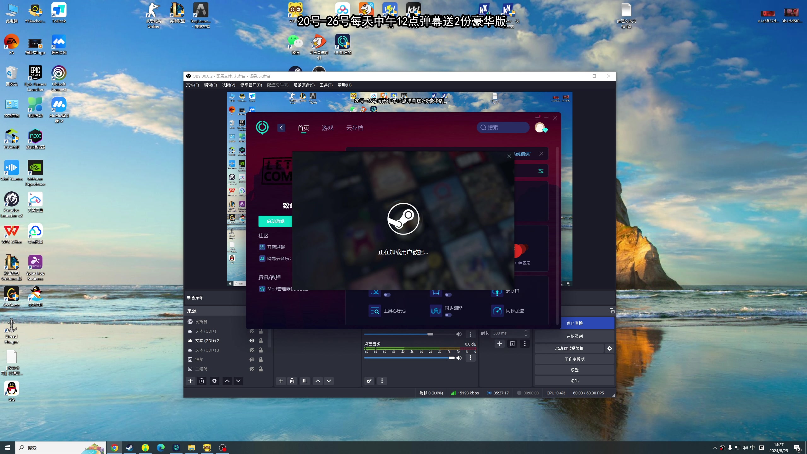Viewport: 807px width, 454px height.
Task: Unlock the 文本 (GDI+) 2 source
Action: pyautogui.click(x=261, y=340)
